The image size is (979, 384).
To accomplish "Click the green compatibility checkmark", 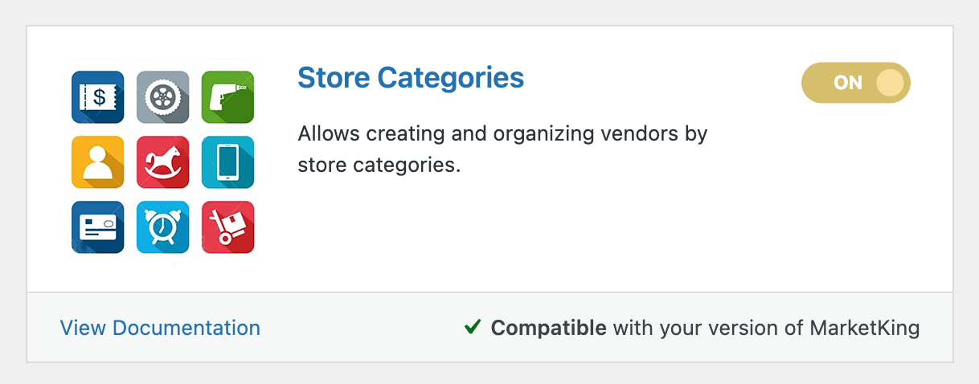I will click(473, 327).
